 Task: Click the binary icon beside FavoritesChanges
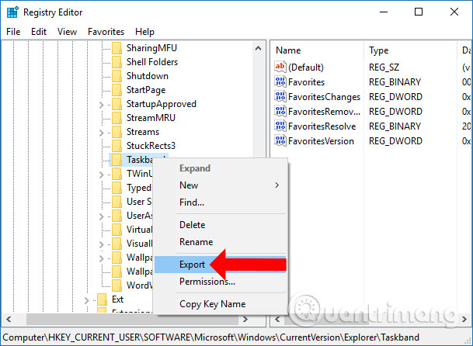pos(280,96)
